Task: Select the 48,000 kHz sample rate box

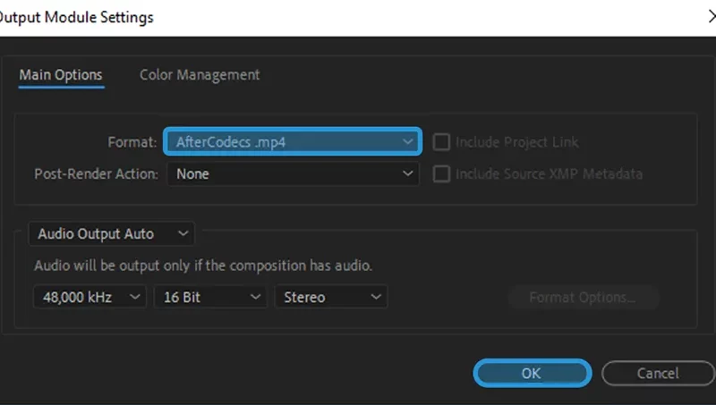Action: tap(90, 297)
